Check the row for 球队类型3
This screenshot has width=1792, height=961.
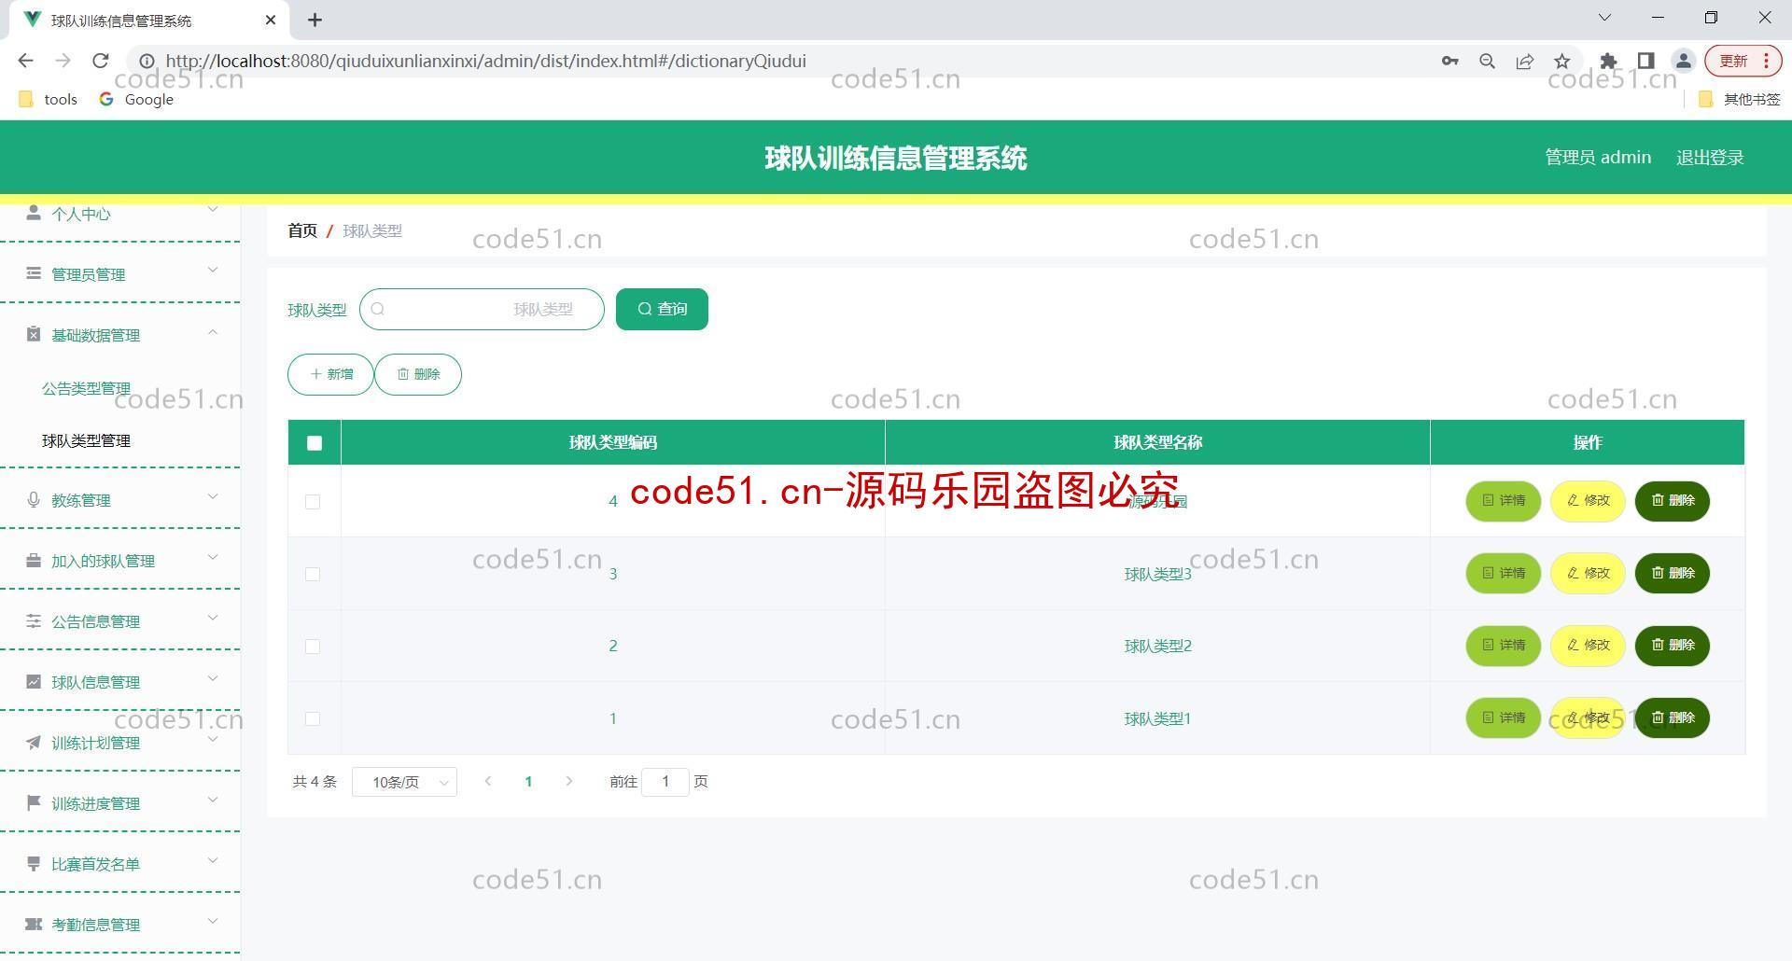pos(313,574)
